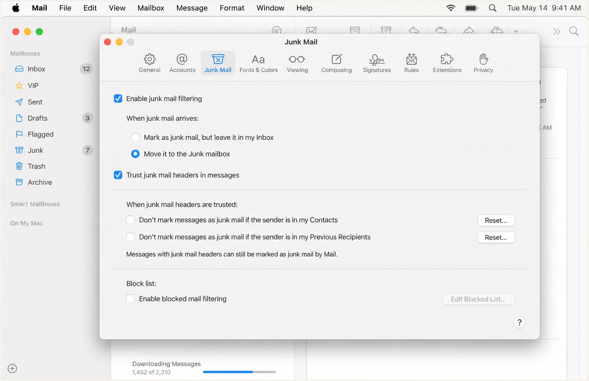Screen dimensions: 589x381
Task: Open the toolbar dropdown chevron
Action: tap(516, 31)
